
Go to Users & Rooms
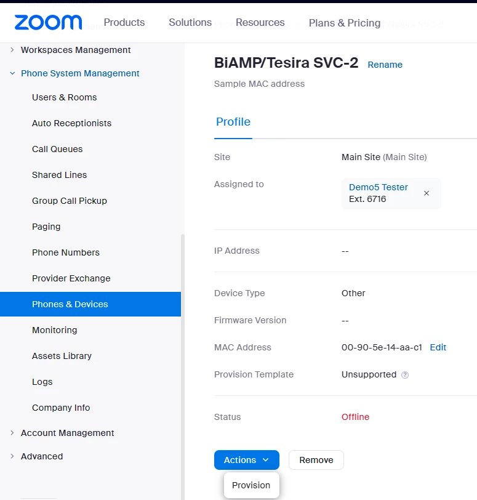pos(65,97)
